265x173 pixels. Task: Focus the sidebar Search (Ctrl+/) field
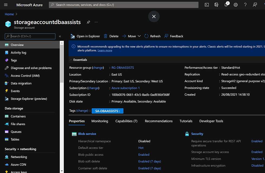(x=30, y=36)
